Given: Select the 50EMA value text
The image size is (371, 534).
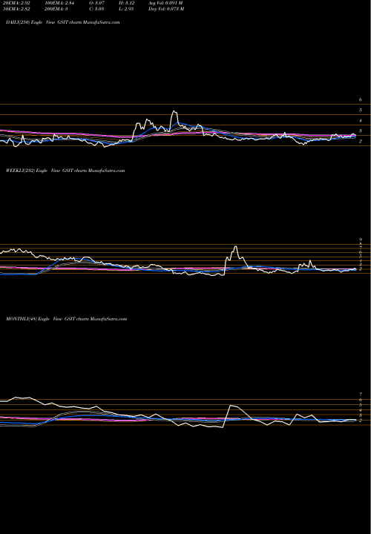Looking at the screenshot, I should pos(15,9).
